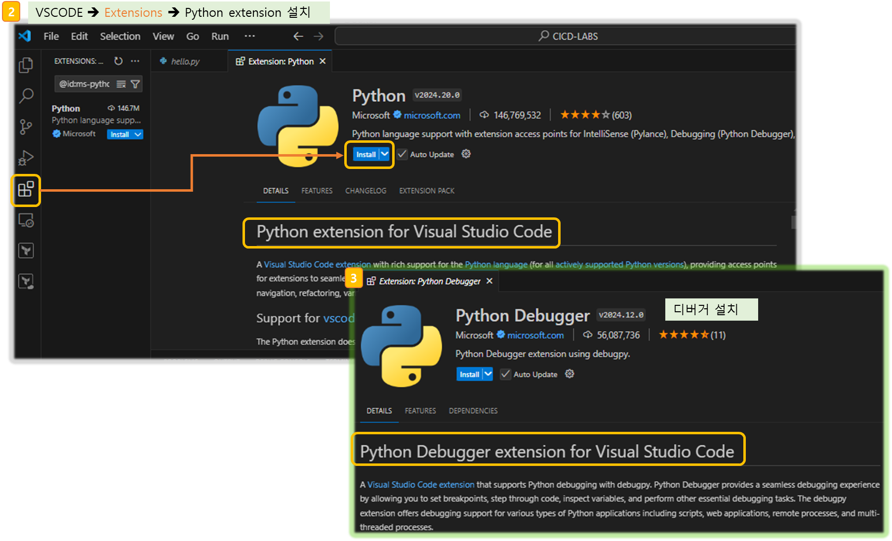Select Python Debugger FEATURES tab

pos(420,411)
